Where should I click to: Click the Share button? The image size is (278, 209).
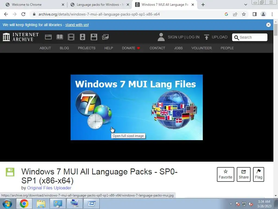(244, 174)
